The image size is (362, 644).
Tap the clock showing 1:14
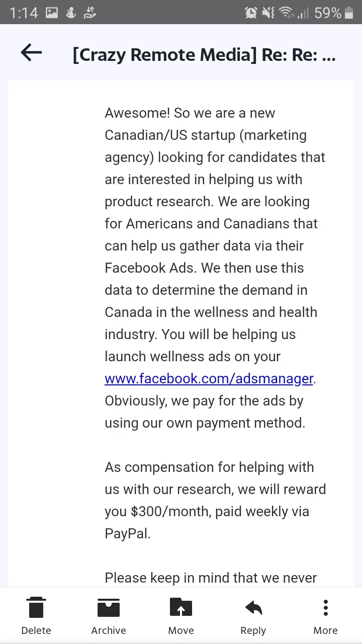[24, 13]
